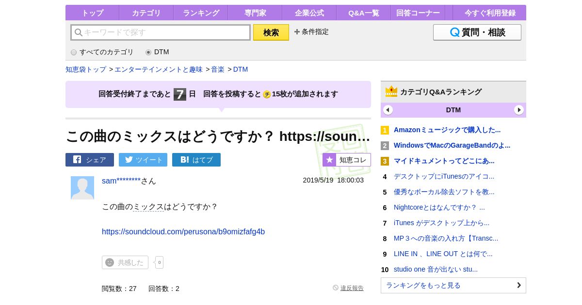Open ranked question Amazonミュージックで購入した...

point(447,130)
